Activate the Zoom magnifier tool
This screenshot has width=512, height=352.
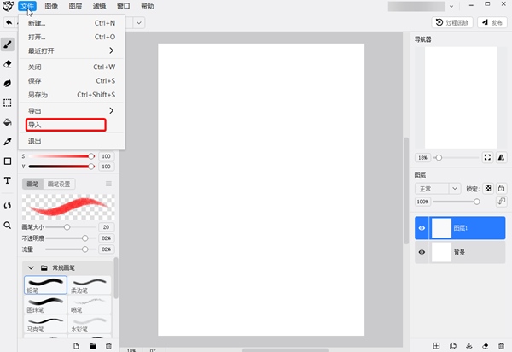(x=8, y=226)
